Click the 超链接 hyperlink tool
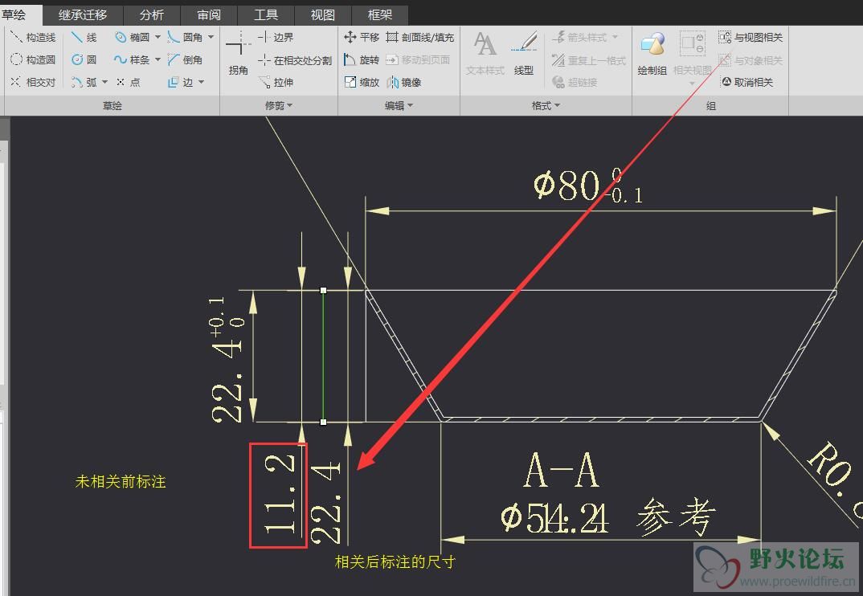Screen dimensions: 863x596 point(575,82)
